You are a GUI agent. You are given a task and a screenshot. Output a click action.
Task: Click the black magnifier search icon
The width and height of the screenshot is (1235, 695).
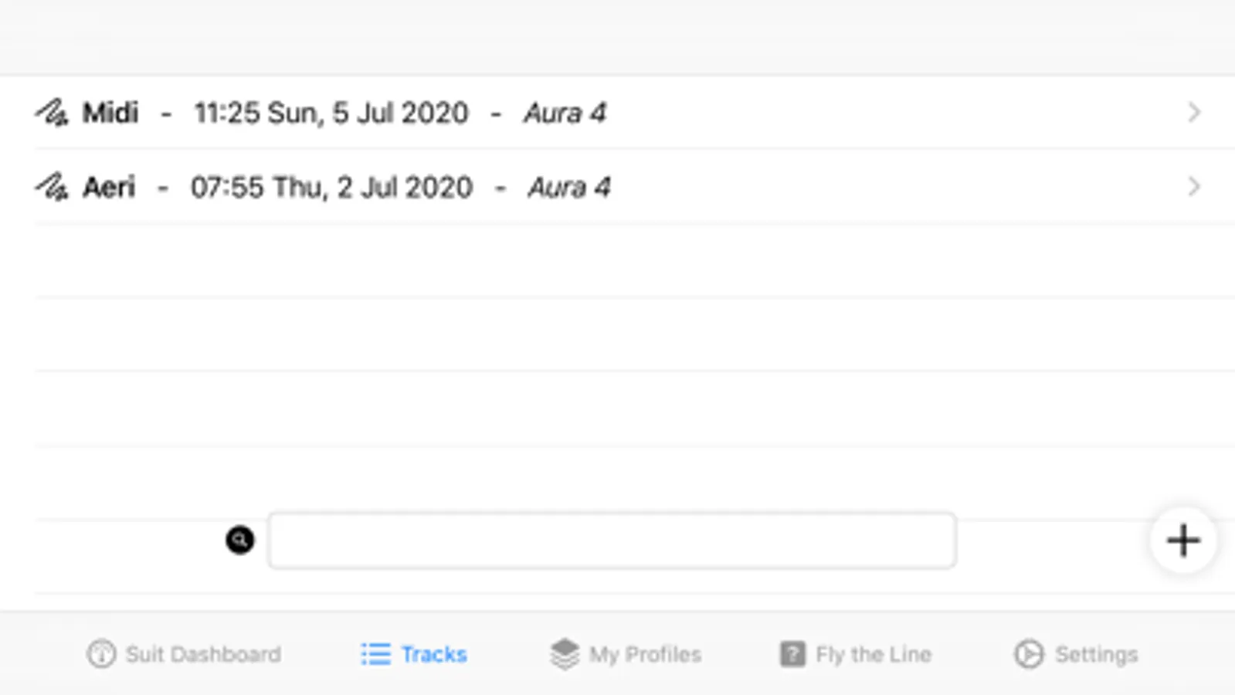(239, 540)
